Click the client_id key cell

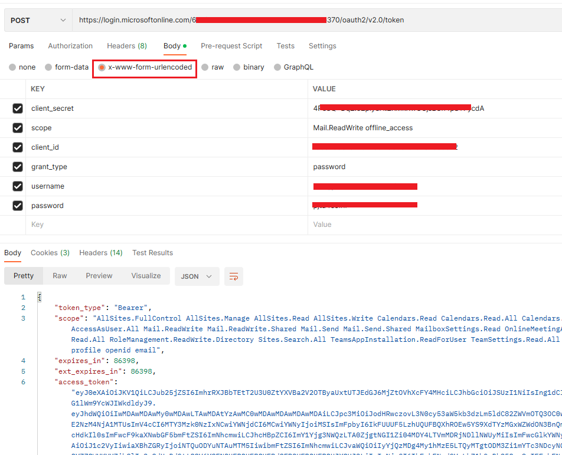pyautogui.click(x=166, y=147)
